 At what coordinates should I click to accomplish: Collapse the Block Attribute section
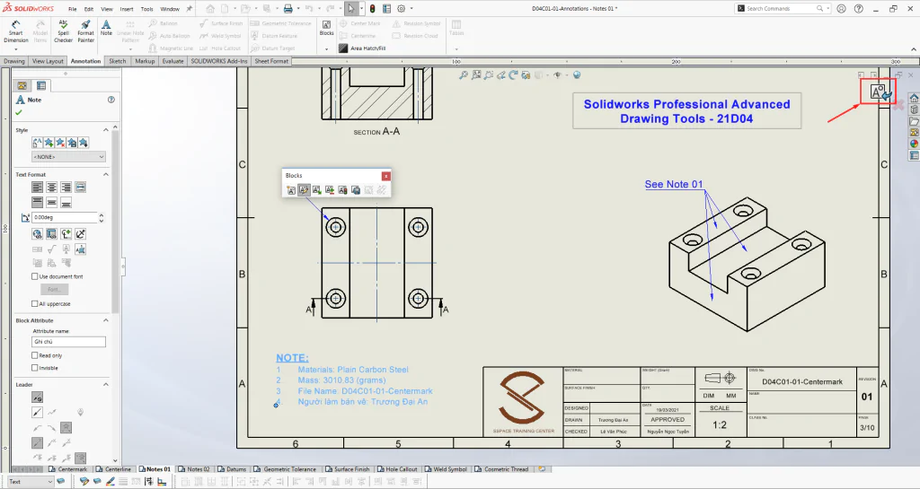pyautogui.click(x=106, y=320)
